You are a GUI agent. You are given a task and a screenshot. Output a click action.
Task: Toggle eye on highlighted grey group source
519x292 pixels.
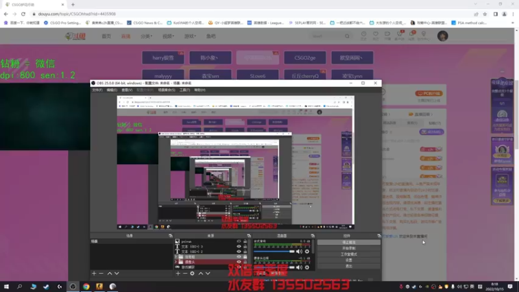click(x=239, y=256)
